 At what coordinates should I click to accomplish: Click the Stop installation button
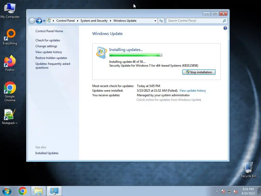click(x=199, y=72)
